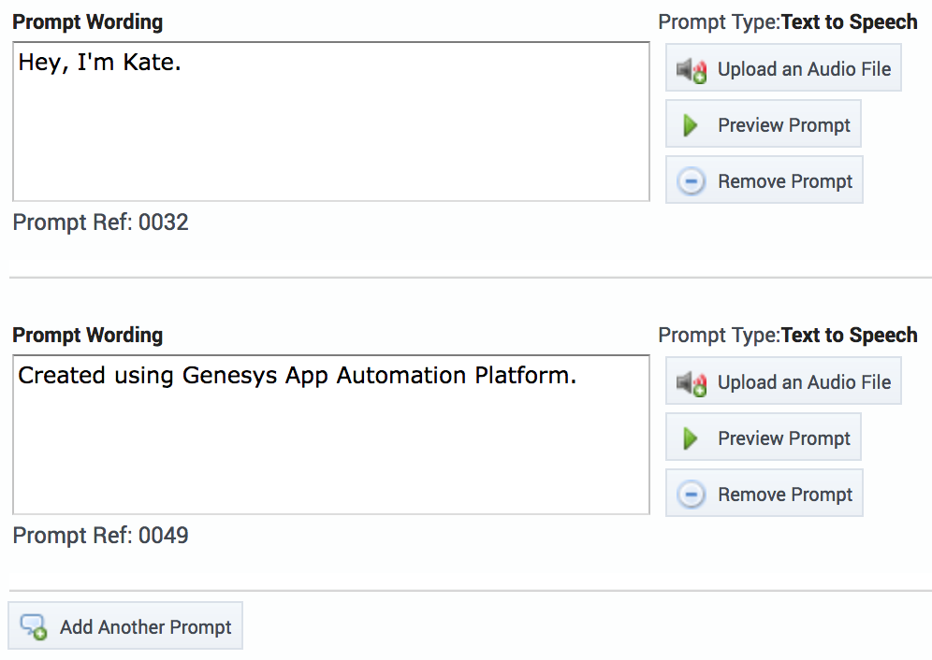Upload an Audio File for prompt 0049
This screenshot has width=932, height=660.
coord(783,380)
